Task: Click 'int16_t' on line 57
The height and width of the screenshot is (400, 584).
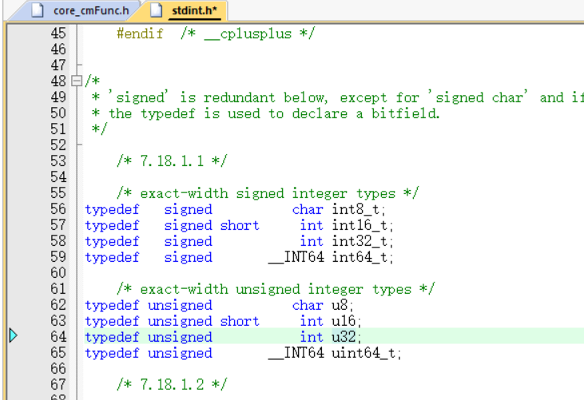Action: pos(360,225)
